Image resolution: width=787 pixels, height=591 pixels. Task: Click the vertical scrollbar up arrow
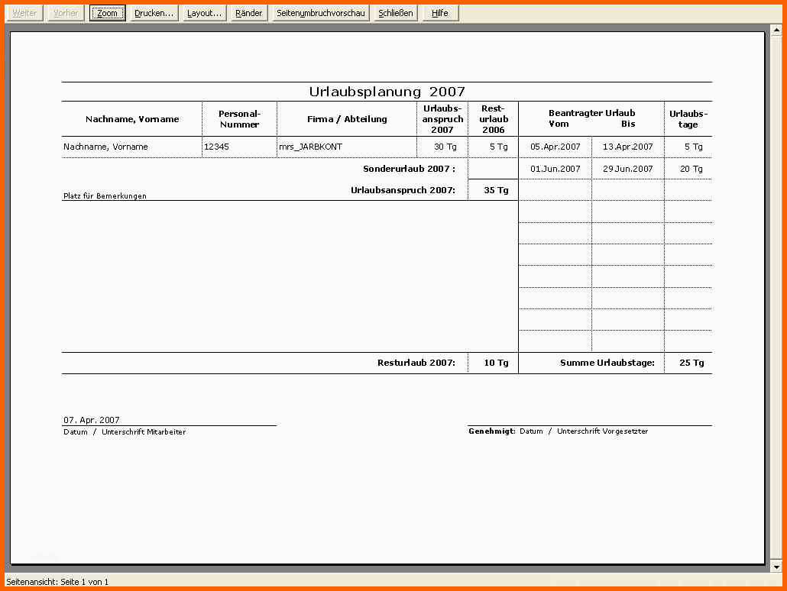777,31
